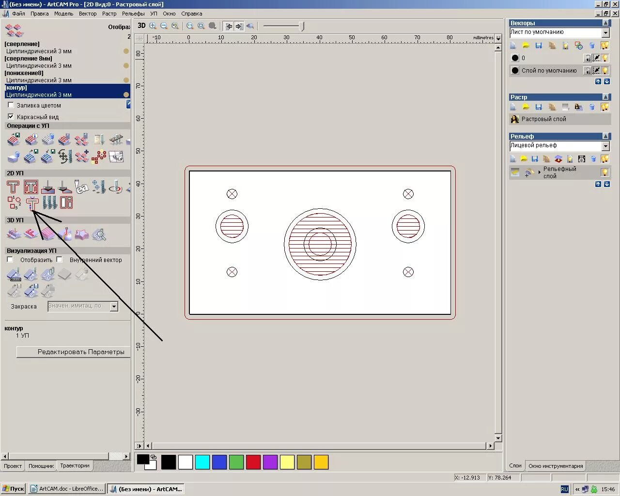Tick the Внутренний вектор checkbox
The width and height of the screenshot is (620, 496).
[x=60, y=260]
